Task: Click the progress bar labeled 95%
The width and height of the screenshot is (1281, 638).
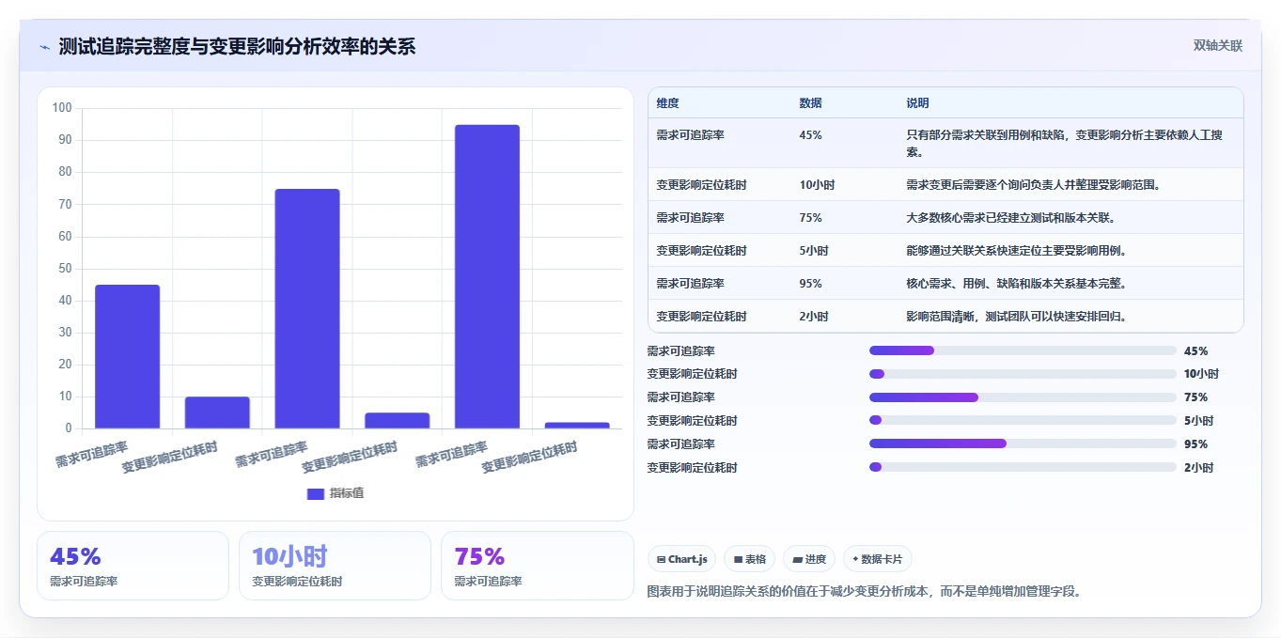Action: click(x=1023, y=443)
